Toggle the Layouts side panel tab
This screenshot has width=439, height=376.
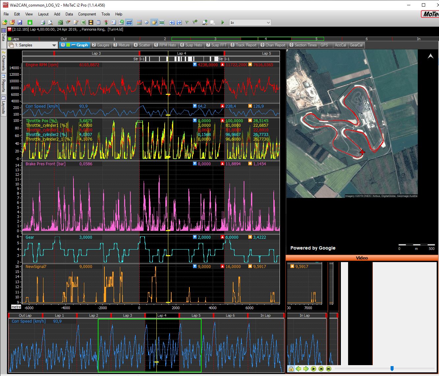coord(3,105)
